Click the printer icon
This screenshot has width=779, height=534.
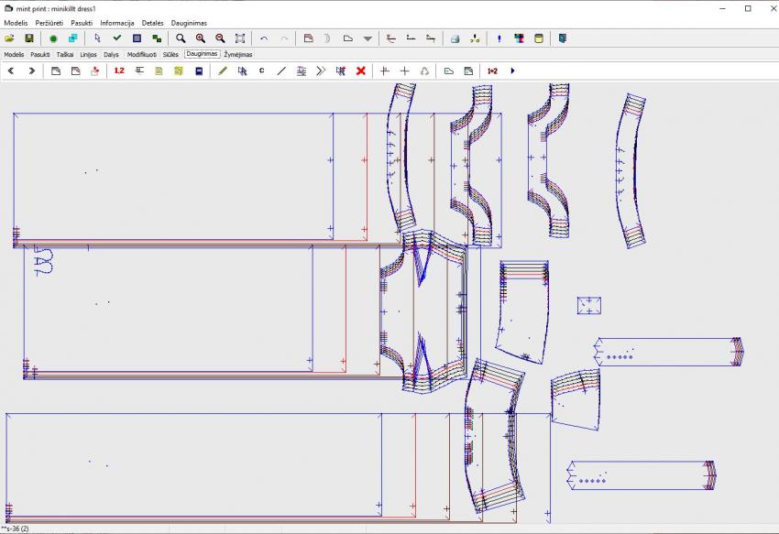click(455, 38)
